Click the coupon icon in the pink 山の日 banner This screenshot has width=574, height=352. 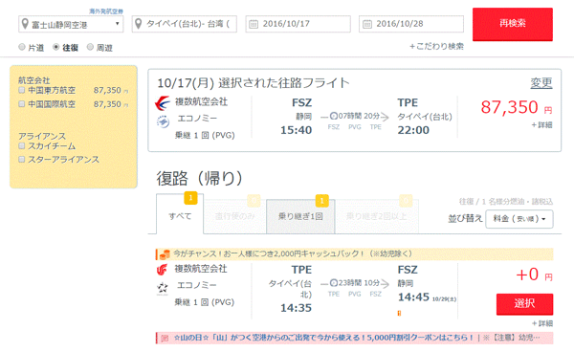(x=165, y=338)
